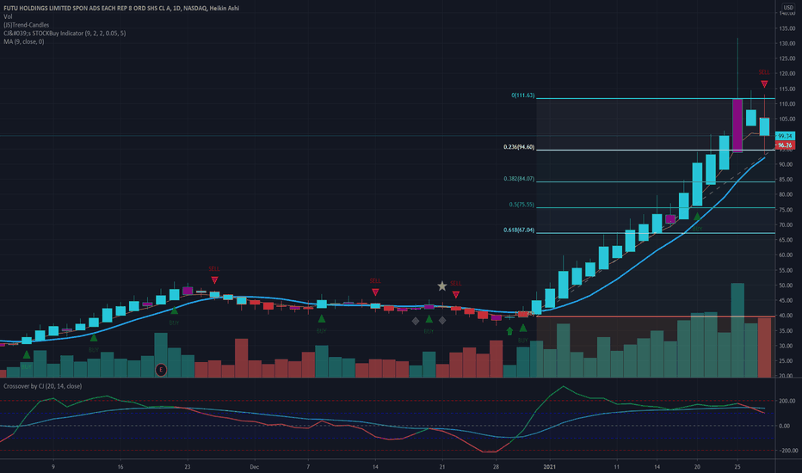802x473 pixels.
Task: Click the right gray diamond marker
Action: pos(442,321)
